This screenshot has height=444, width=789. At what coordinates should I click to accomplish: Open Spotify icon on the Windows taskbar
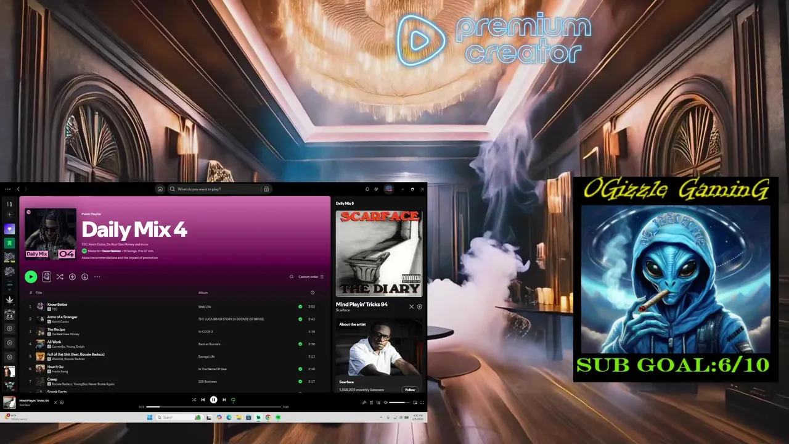[x=278, y=417]
